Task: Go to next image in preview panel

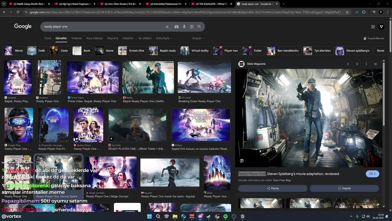Action: 357,64
